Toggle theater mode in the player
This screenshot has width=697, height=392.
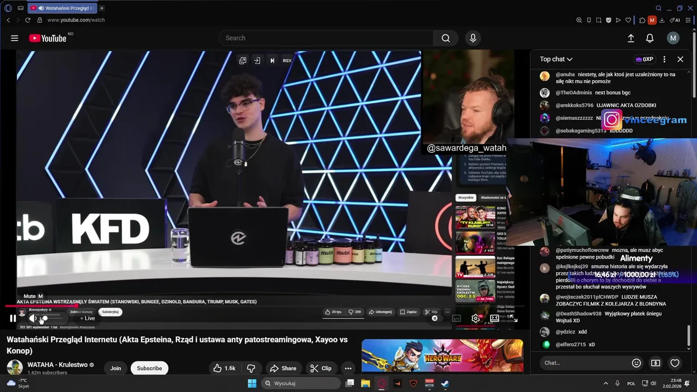click(494, 318)
